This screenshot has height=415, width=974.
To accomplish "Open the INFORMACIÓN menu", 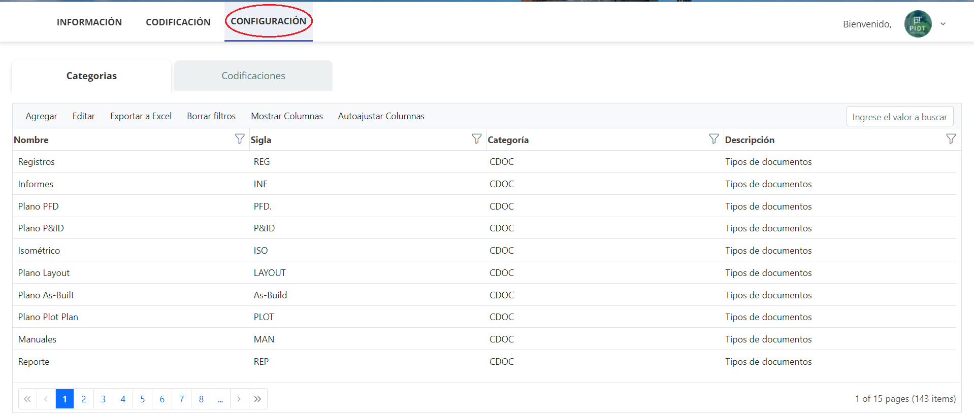I will click(x=89, y=22).
